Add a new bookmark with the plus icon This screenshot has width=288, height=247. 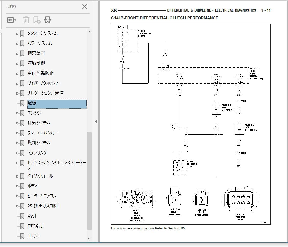pos(37,20)
